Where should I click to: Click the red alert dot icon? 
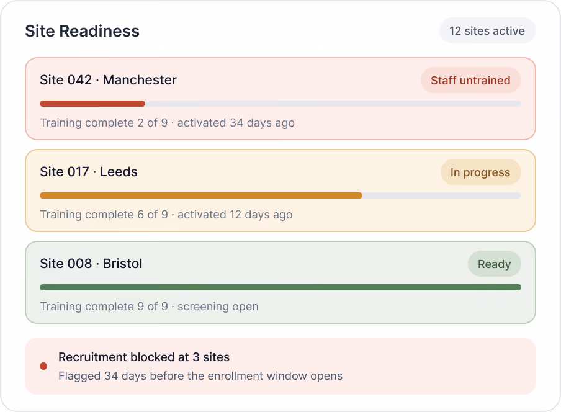(x=43, y=366)
